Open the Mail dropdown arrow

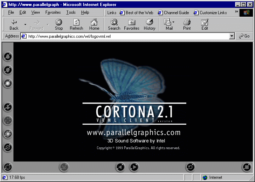(174, 22)
